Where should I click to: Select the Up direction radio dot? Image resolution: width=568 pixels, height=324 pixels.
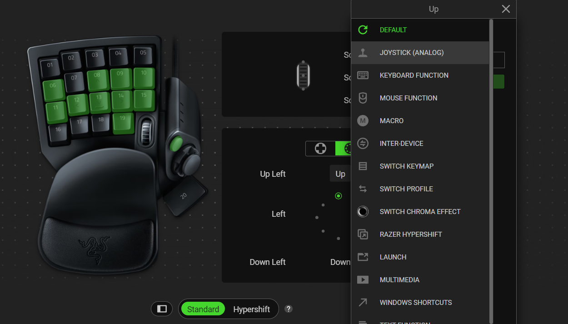pos(339,196)
